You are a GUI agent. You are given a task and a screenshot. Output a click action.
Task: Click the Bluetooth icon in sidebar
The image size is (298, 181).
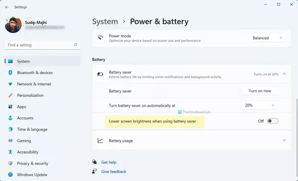pos(10,73)
